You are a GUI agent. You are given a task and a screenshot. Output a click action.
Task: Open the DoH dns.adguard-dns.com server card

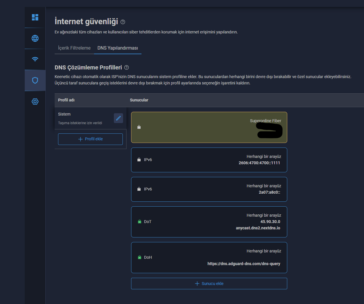point(209,258)
